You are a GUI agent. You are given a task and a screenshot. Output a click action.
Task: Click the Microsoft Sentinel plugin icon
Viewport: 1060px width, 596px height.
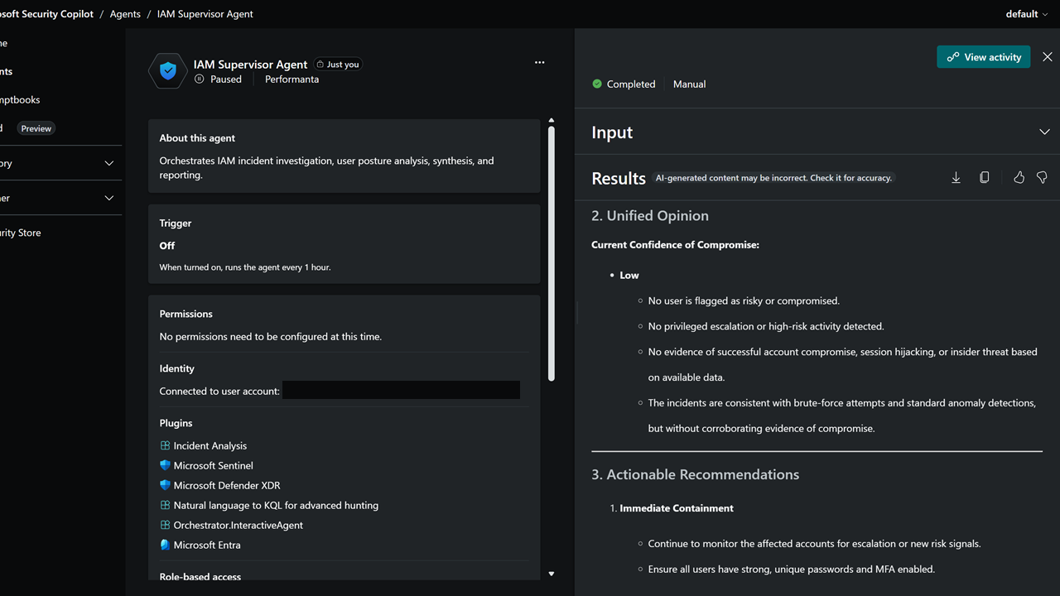(165, 465)
